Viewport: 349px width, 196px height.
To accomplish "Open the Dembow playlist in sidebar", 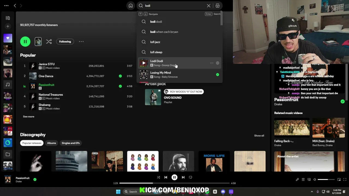I will [8, 96].
